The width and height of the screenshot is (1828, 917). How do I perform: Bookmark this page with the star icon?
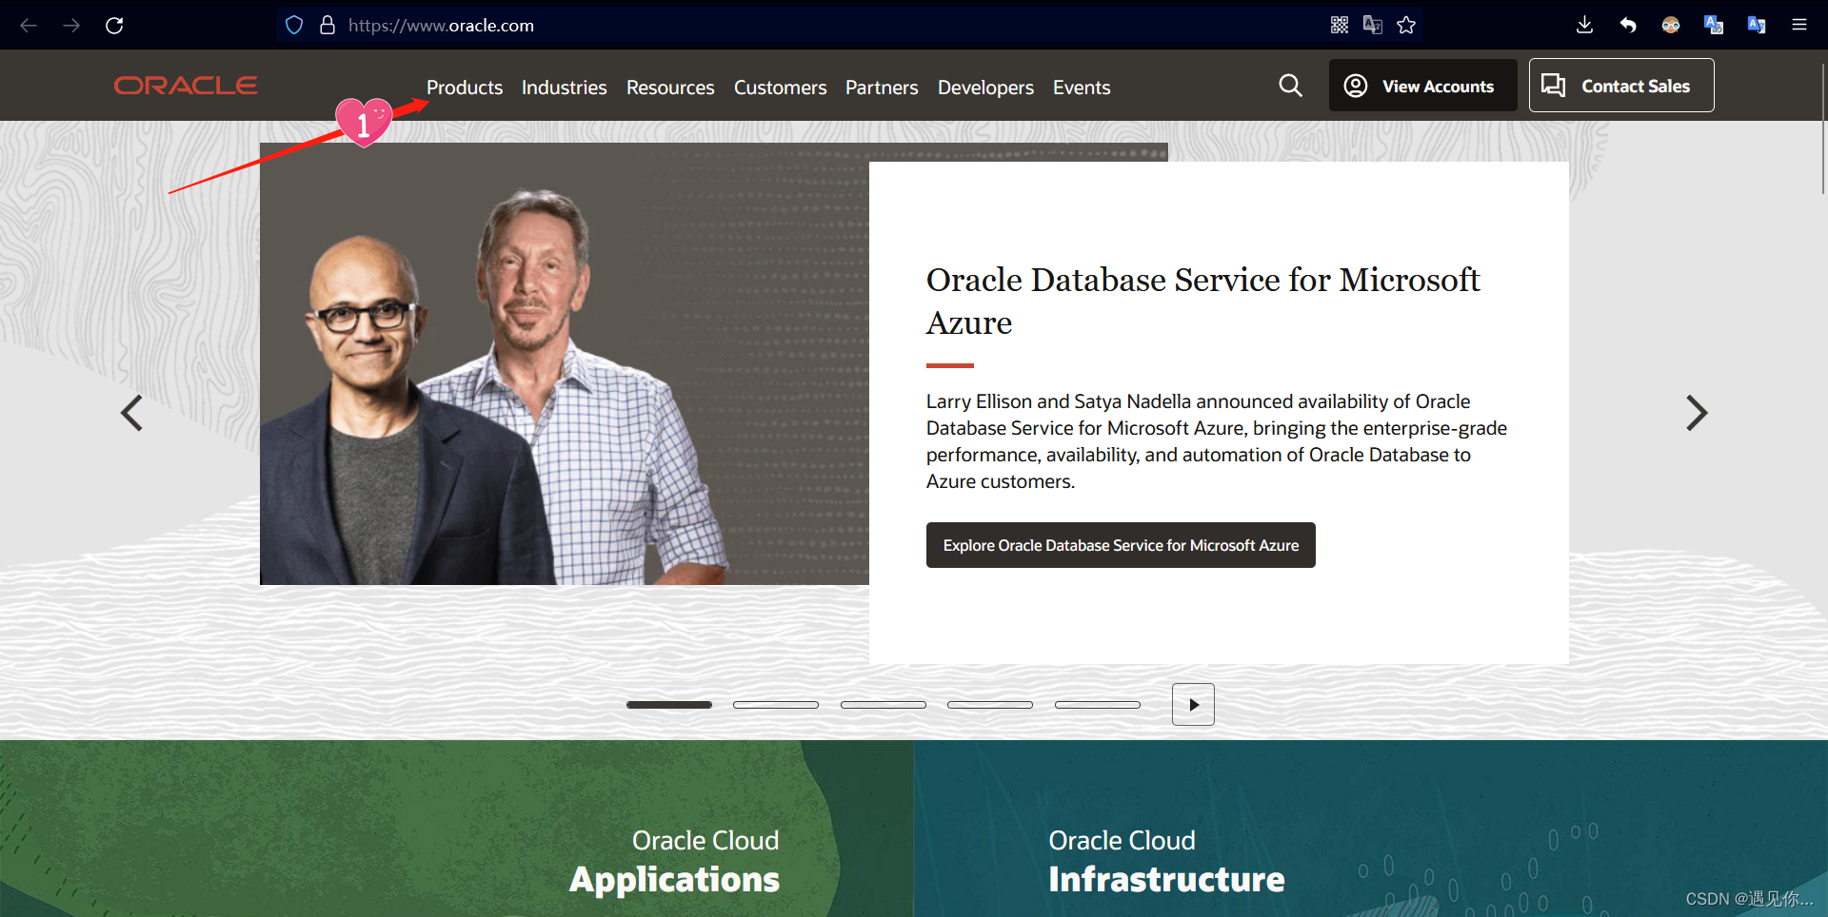[1406, 25]
